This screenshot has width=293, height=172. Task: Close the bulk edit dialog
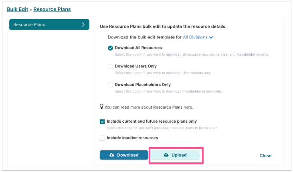pos(265,156)
